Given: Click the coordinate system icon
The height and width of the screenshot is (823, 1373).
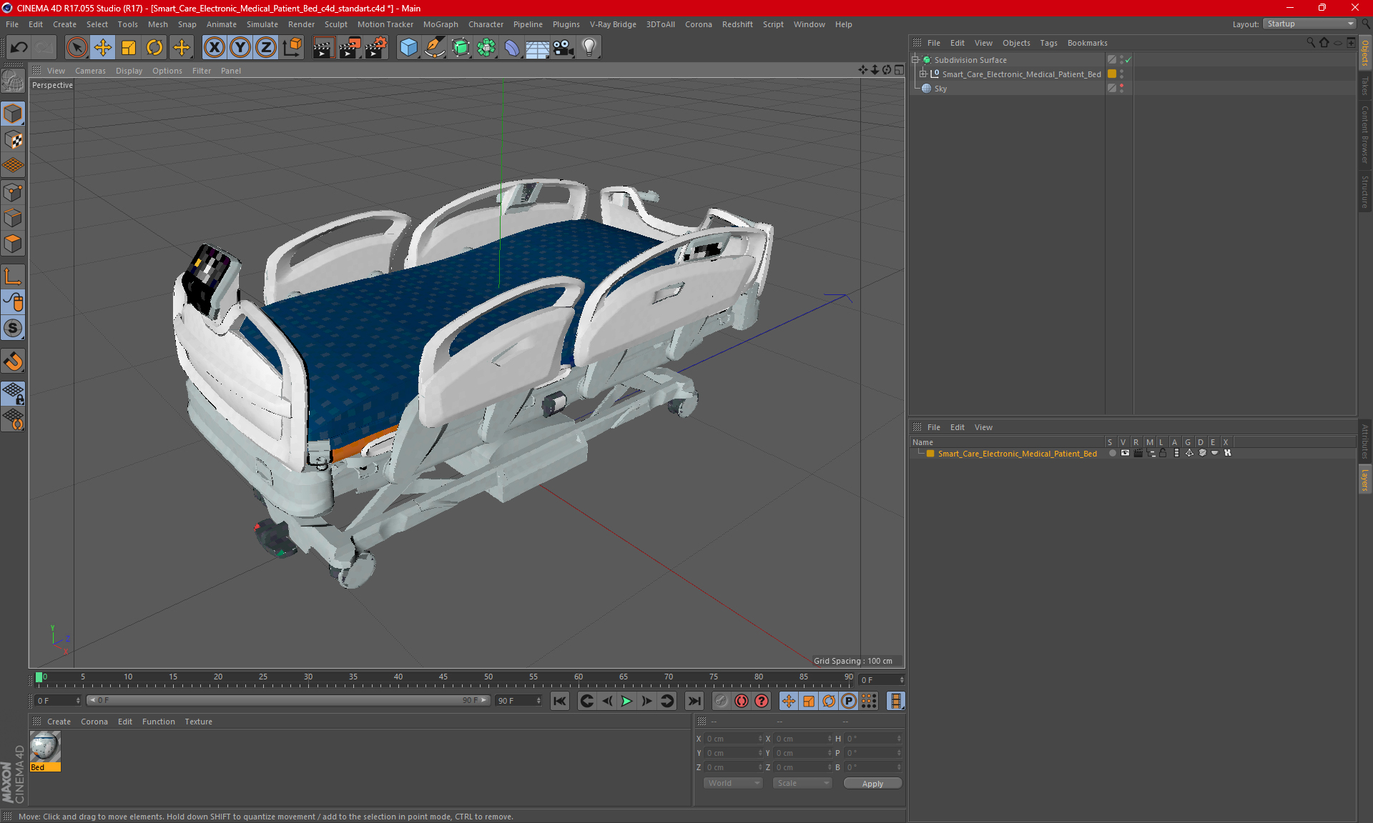Looking at the screenshot, I should (x=292, y=47).
